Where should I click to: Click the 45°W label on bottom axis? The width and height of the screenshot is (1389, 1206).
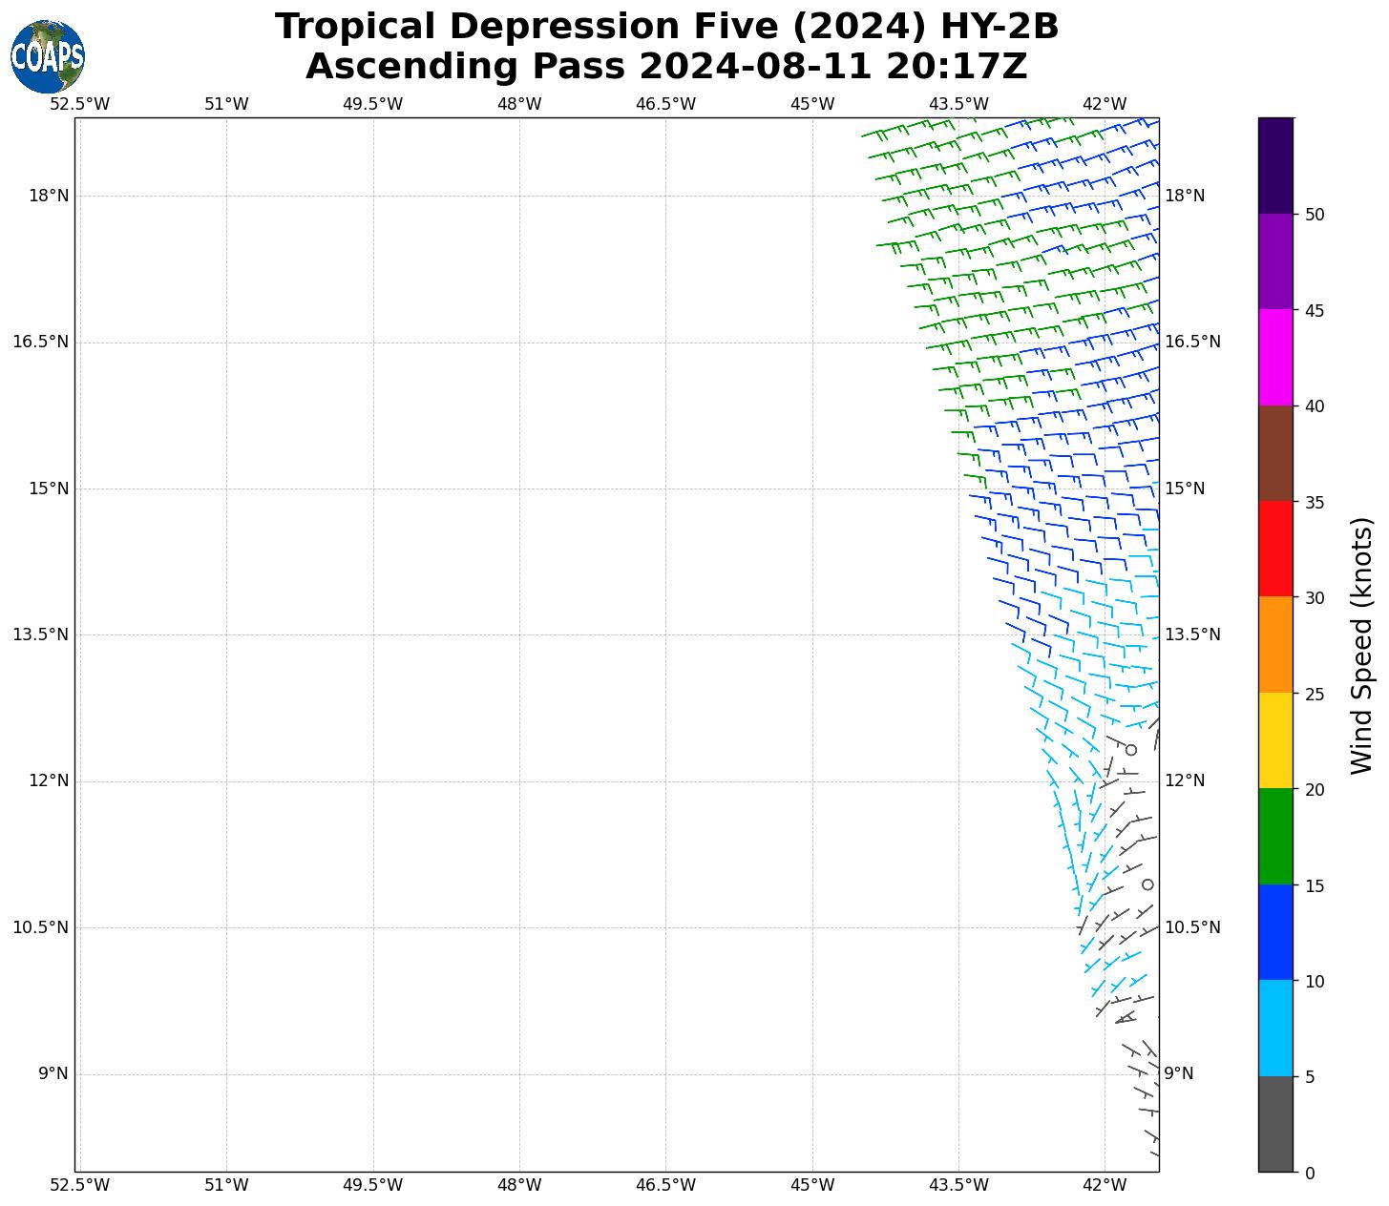pos(812,1185)
